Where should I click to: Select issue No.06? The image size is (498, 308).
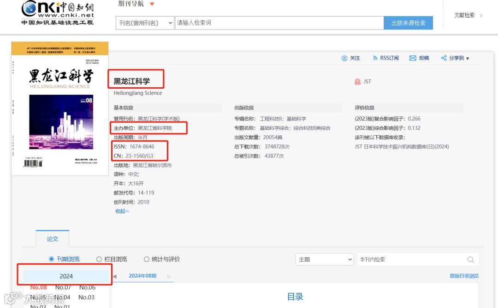(87, 287)
